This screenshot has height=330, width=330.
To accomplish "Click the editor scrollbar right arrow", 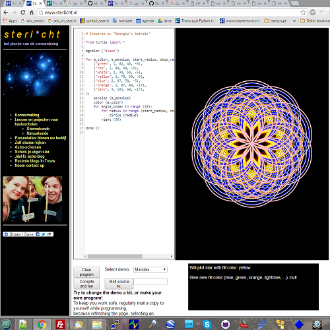I will coord(172,256).
